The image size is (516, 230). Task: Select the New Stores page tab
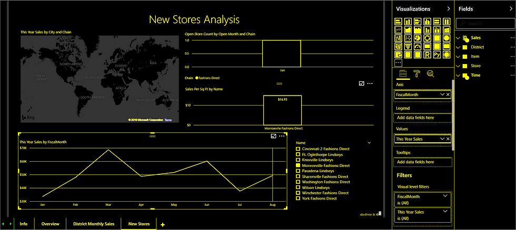pos(139,224)
